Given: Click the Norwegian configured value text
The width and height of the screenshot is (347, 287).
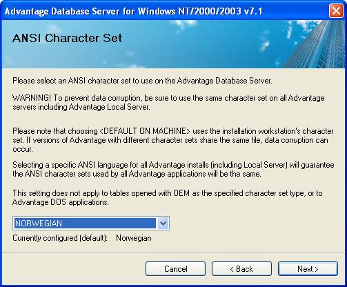Looking at the screenshot, I should [x=134, y=238].
